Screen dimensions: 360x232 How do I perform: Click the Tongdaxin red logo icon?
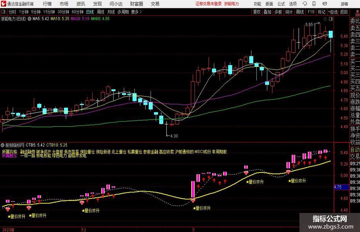[x=3, y=4]
